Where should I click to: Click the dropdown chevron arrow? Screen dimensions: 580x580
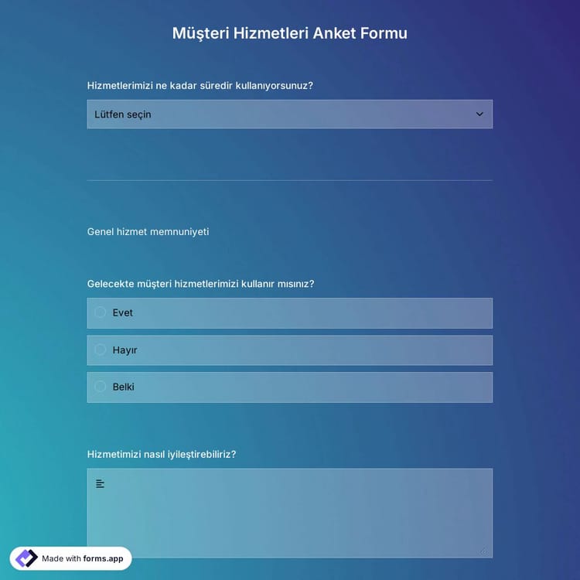[479, 114]
